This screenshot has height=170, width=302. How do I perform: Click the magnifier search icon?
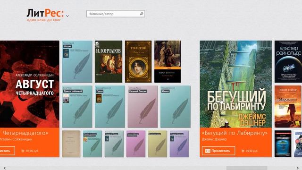(142, 14)
